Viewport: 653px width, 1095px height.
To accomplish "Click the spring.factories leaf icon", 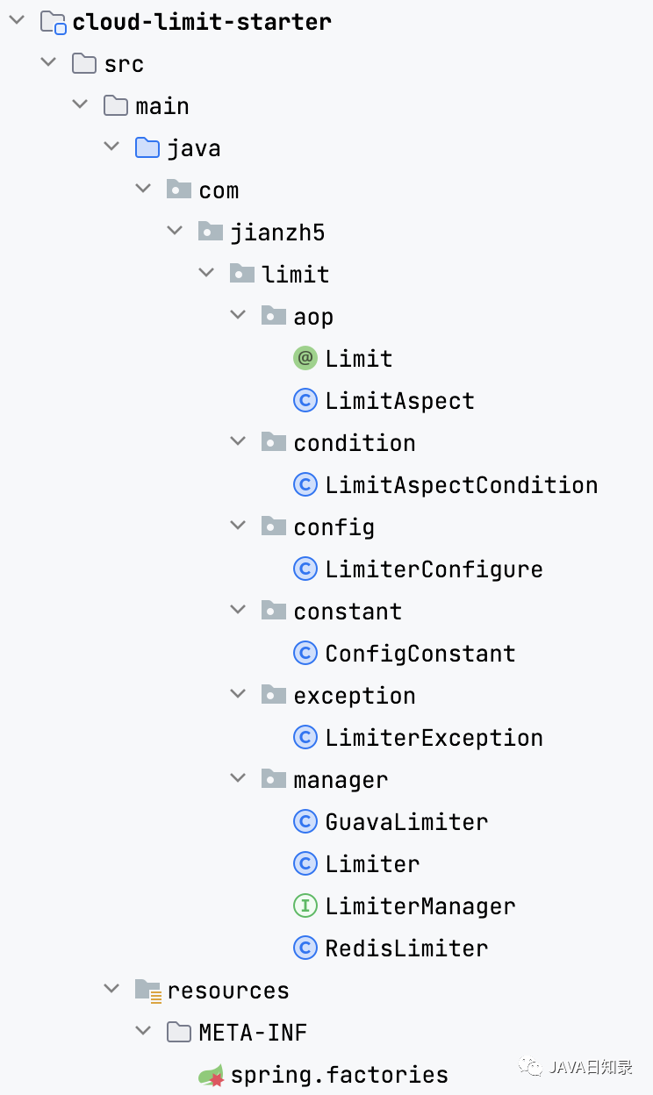I will click(x=211, y=1074).
